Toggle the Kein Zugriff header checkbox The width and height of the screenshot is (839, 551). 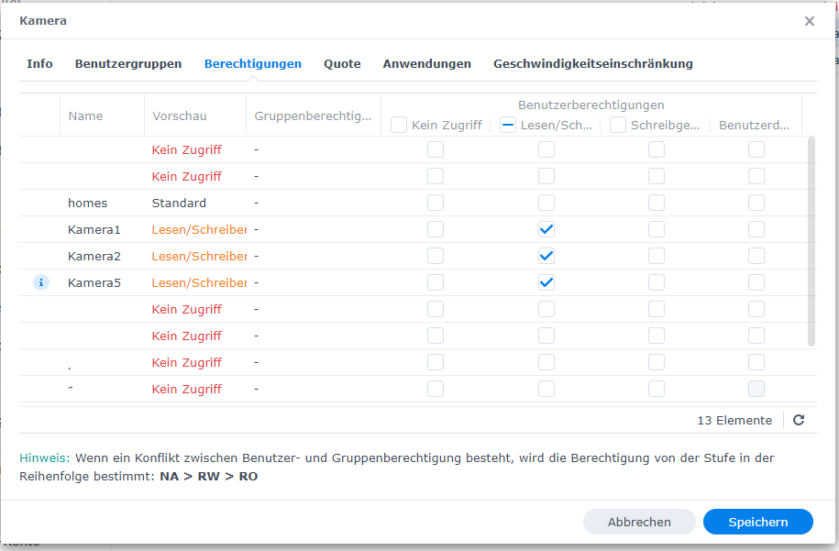[399, 125]
